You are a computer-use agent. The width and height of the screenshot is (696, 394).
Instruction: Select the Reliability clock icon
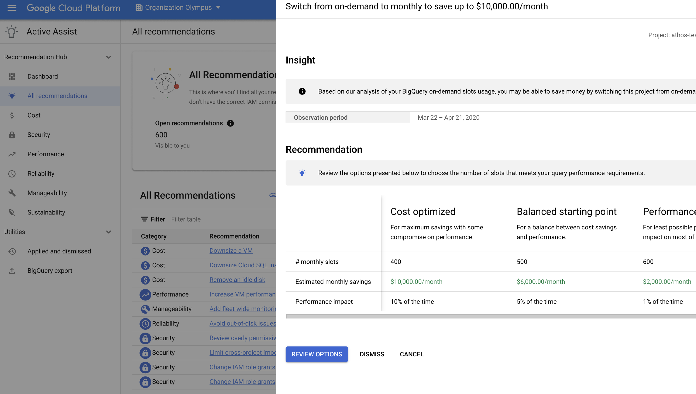[x=12, y=173]
